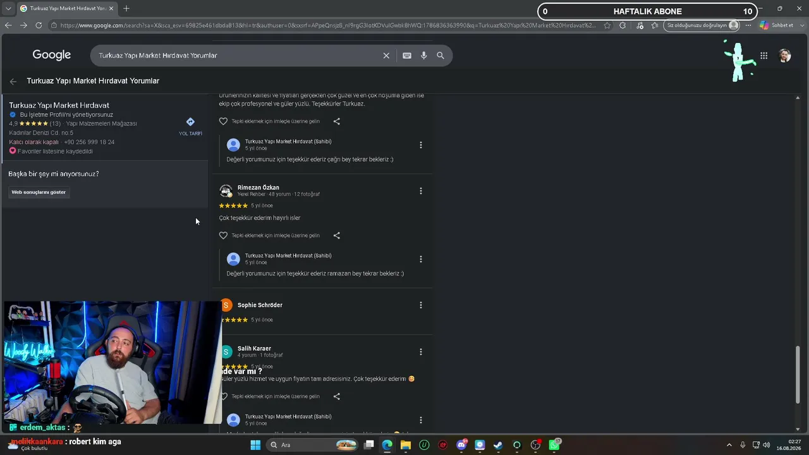Show hidden system tray icons
This screenshot has height=455, width=809.
(x=729, y=445)
